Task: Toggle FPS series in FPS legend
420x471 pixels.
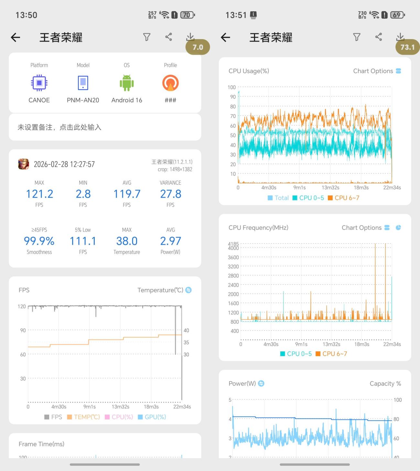Action: point(53,417)
